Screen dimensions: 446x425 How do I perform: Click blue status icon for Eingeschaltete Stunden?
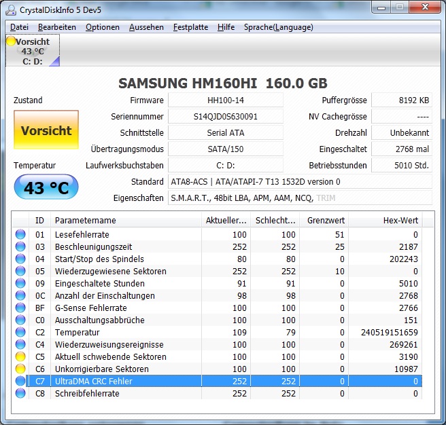point(20,283)
